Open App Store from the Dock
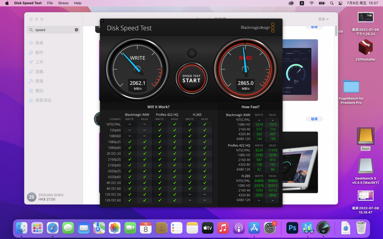This screenshot has width=383, height=239. (254, 228)
